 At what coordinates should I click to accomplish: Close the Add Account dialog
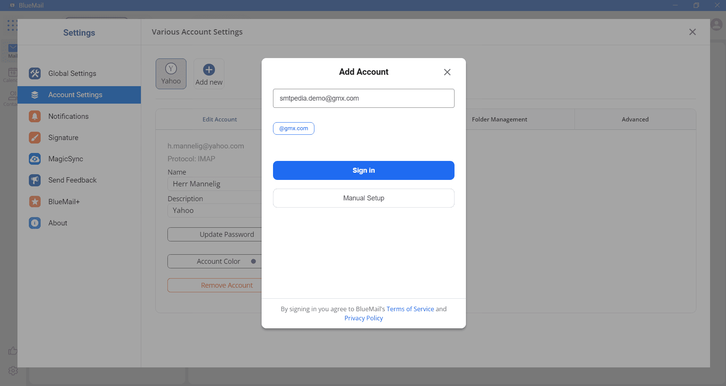click(447, 72)
